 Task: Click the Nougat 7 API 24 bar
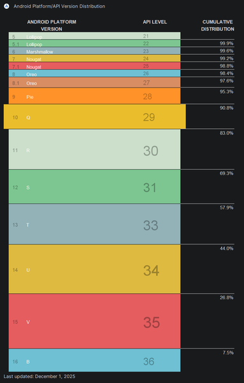(x=94, y=58)
